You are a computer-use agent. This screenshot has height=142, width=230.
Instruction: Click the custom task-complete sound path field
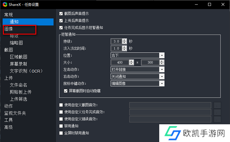(170, 112)
